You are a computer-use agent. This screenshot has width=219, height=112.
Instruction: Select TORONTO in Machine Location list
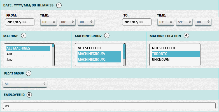pos(174,54)
